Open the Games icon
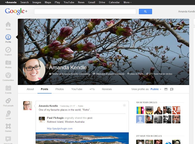This screenshot has width=195, height=144. tap(8, 126)
